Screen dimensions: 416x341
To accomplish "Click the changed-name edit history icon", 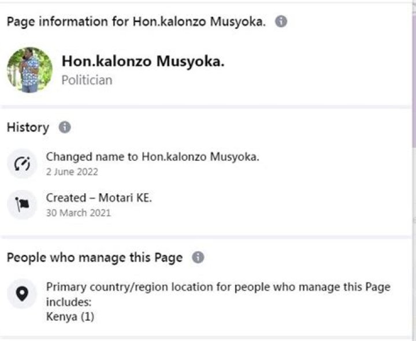I will 22,164.
